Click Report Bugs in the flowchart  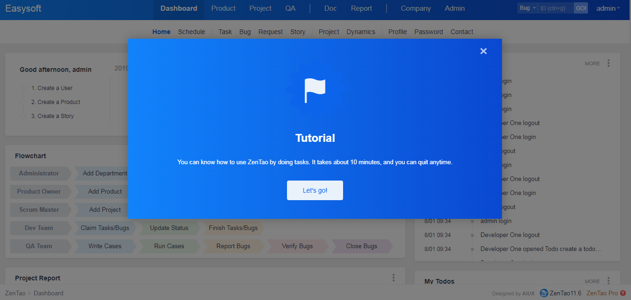(x=233, y=246)
